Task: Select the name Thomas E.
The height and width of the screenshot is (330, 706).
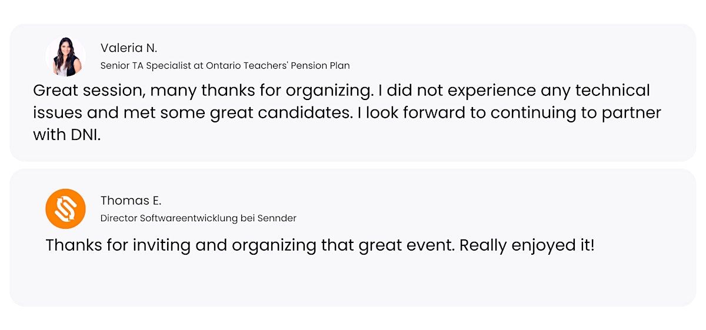Action: [130, 201]
